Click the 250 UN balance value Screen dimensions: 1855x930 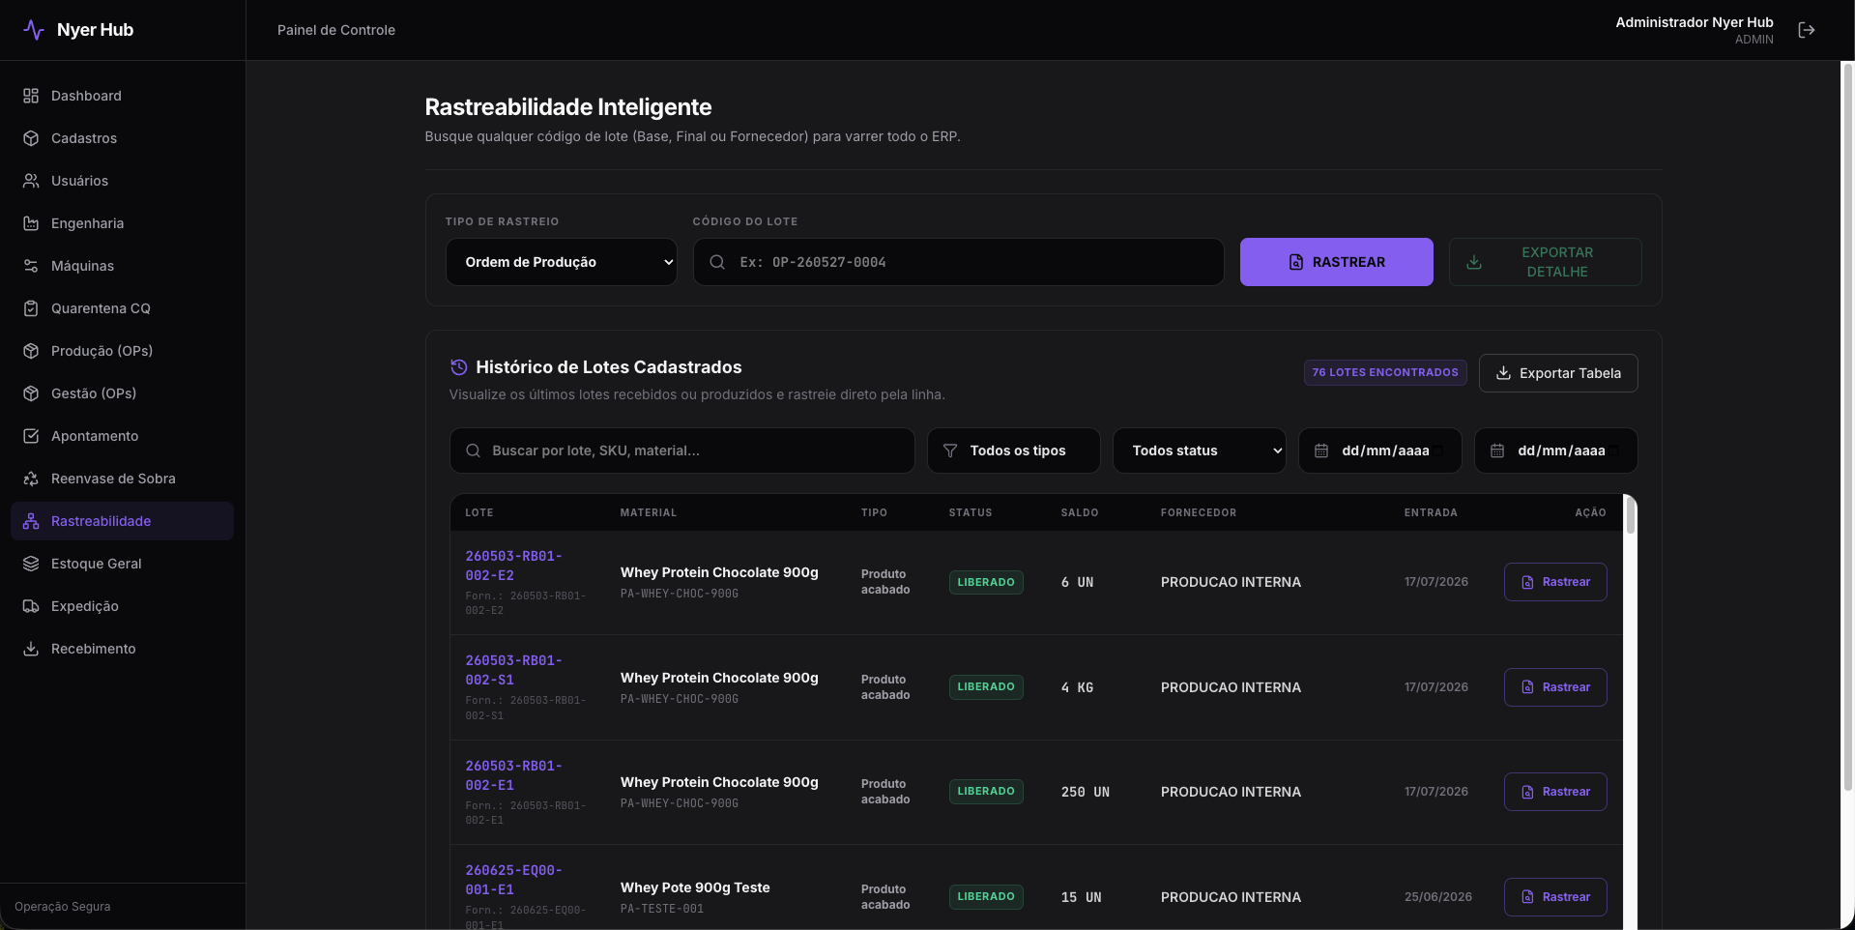1086,792
